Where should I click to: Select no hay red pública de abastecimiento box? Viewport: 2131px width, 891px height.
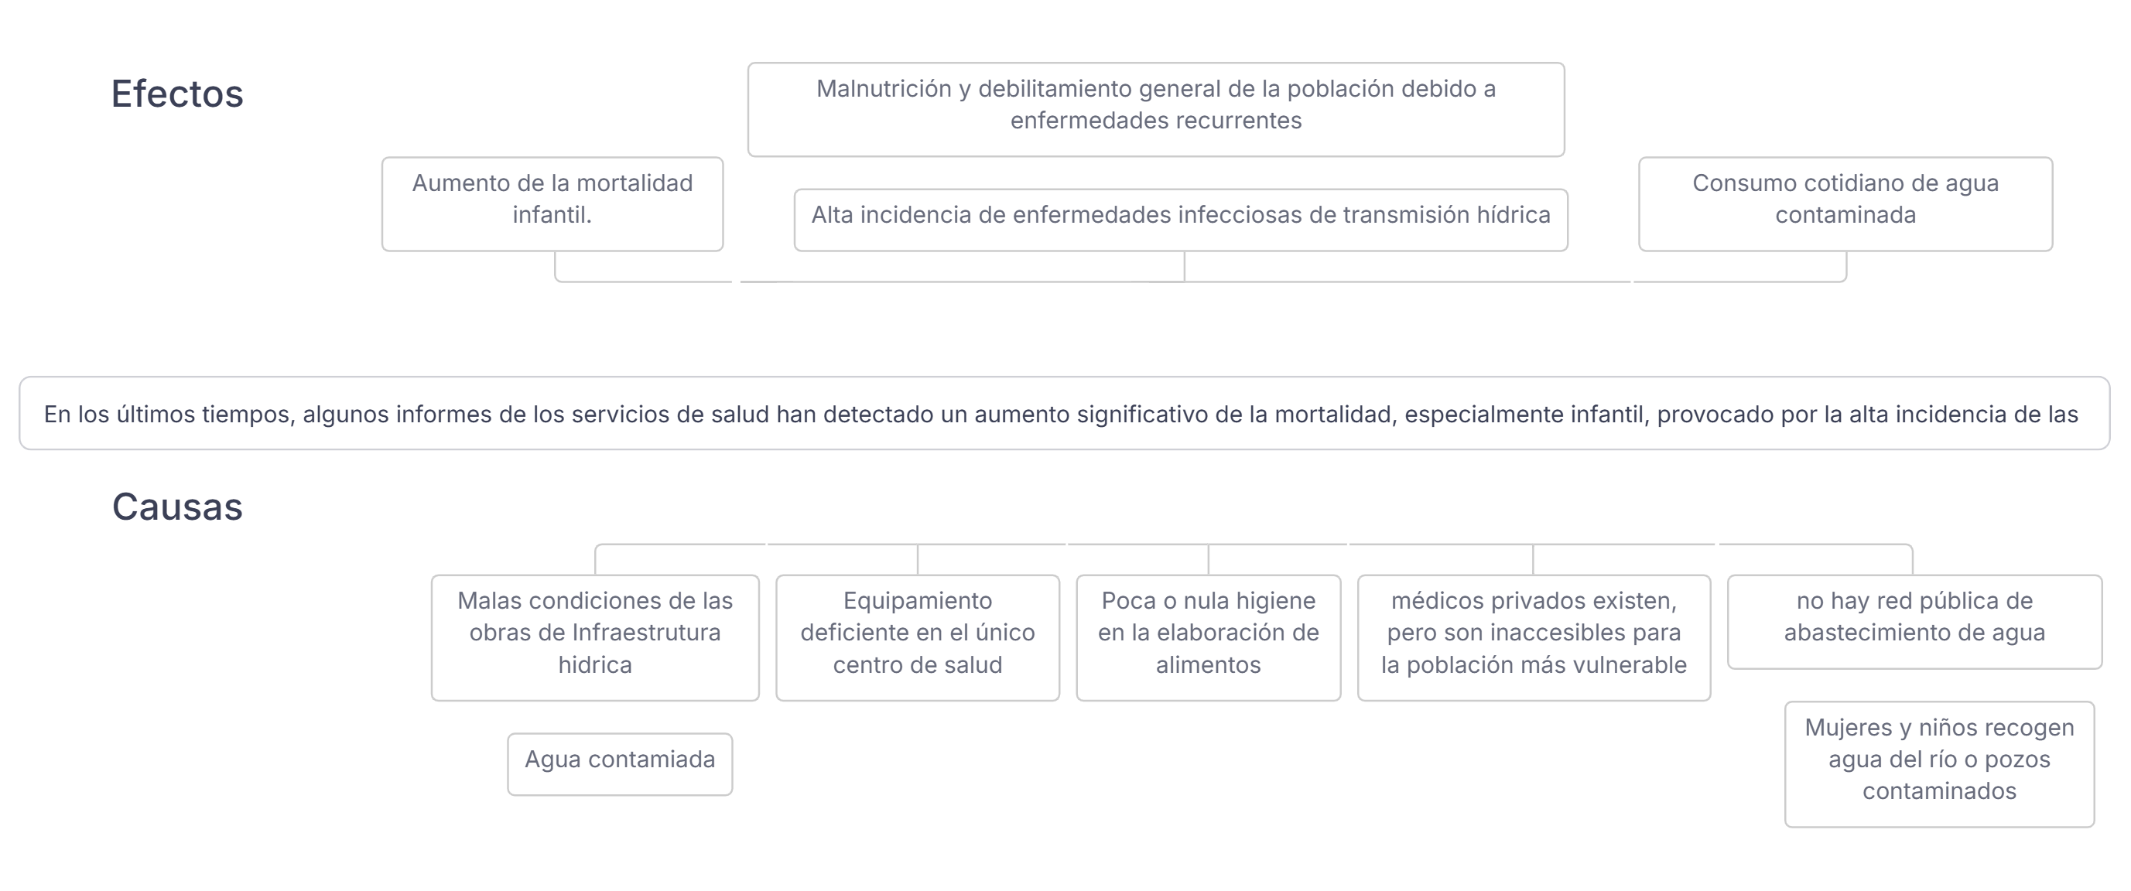(1914, 622)
